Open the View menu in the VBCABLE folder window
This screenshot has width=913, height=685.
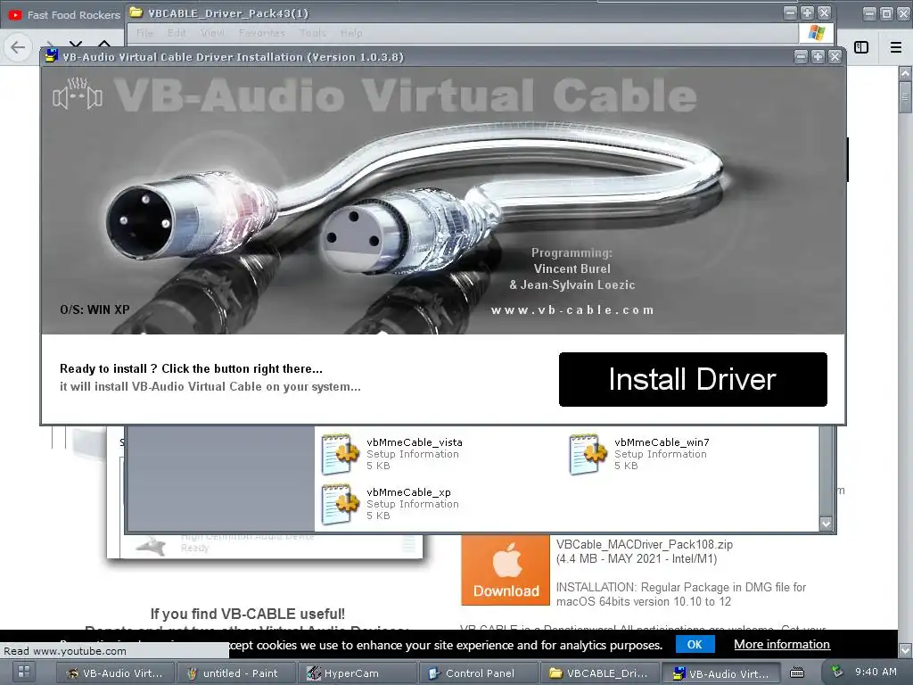(212, 33)
